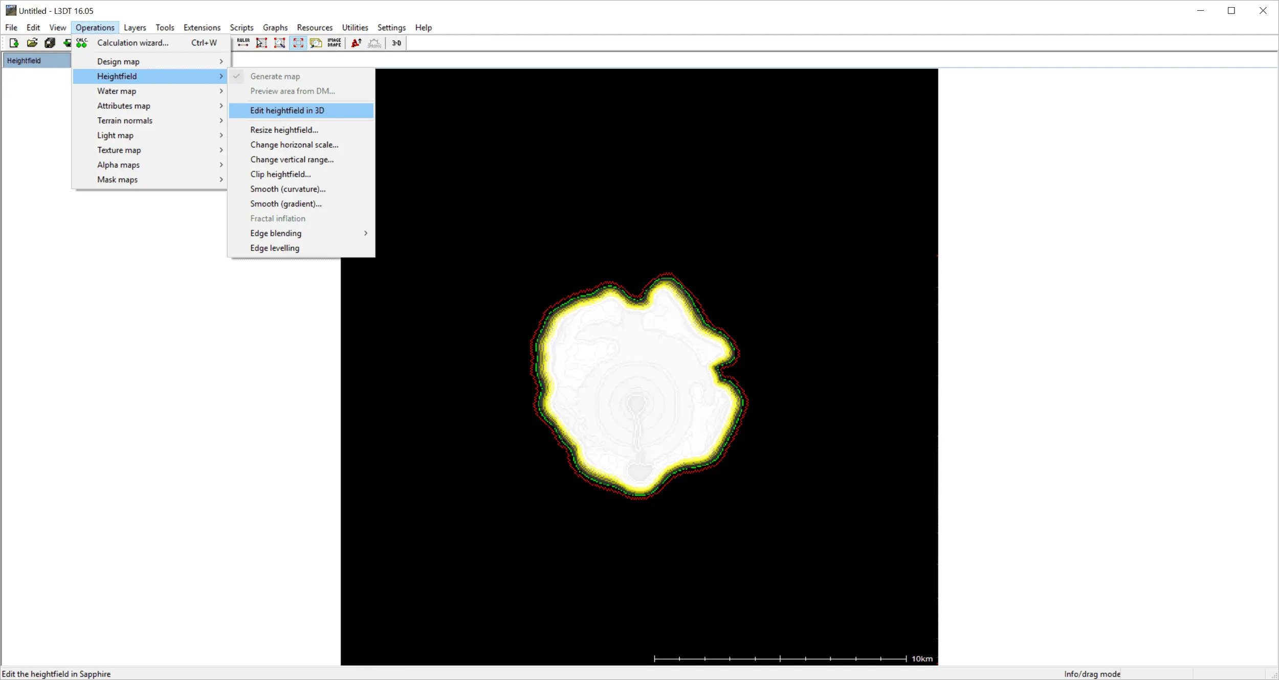The width and height of the screenshot is (1279, 680).
Task: Click the greyed Spring toolbar icon
Action: [374, 43]
